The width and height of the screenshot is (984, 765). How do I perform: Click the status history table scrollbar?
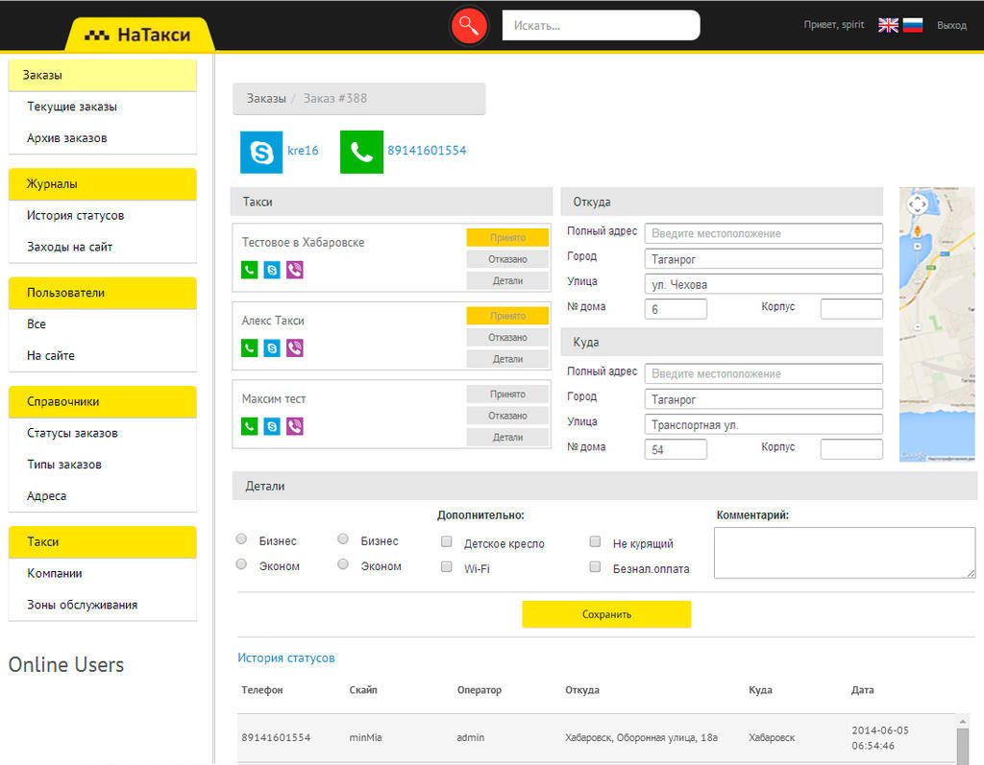963,740
